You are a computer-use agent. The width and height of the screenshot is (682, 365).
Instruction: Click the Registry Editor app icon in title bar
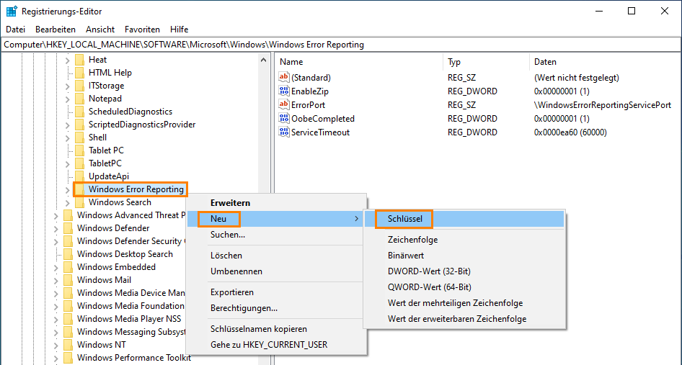pyautogui.click(x=12, y=12)
